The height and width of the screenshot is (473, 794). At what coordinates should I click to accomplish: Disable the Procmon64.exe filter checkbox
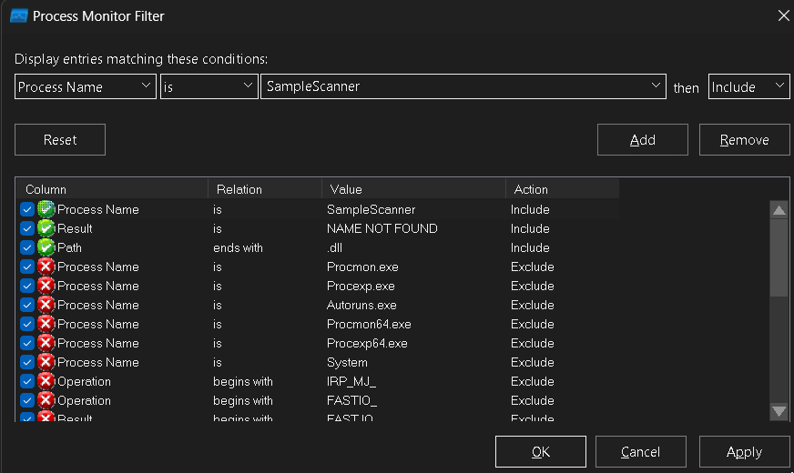click(x=26, y=324)
